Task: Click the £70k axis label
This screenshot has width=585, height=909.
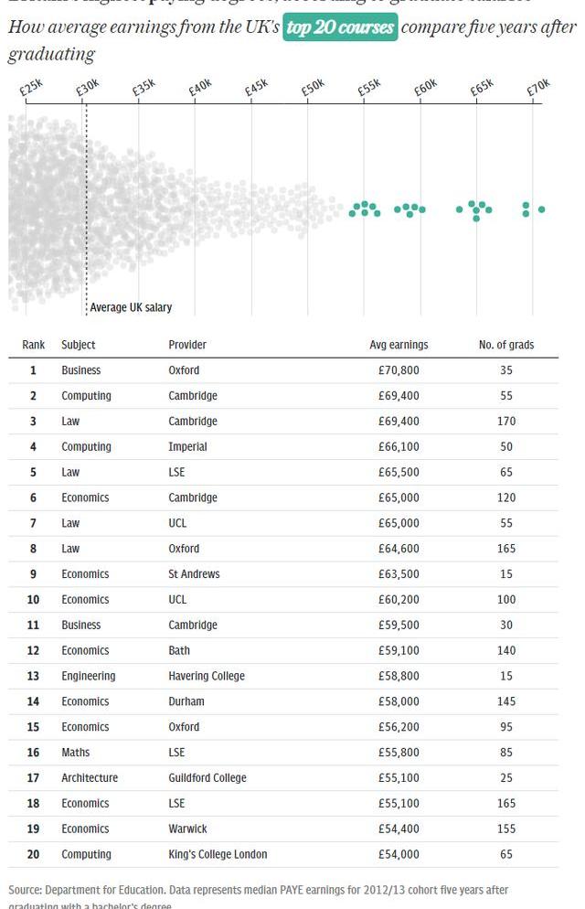Action: click(538, 88)
